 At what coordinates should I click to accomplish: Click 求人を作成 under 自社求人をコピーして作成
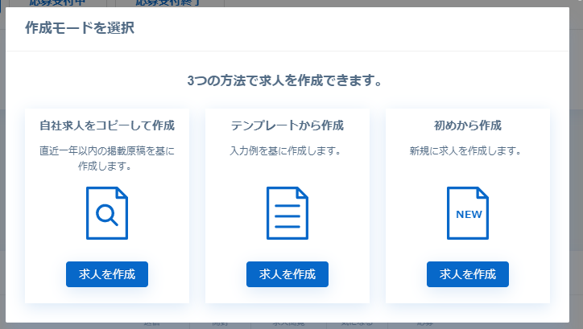tap(107, 274)
